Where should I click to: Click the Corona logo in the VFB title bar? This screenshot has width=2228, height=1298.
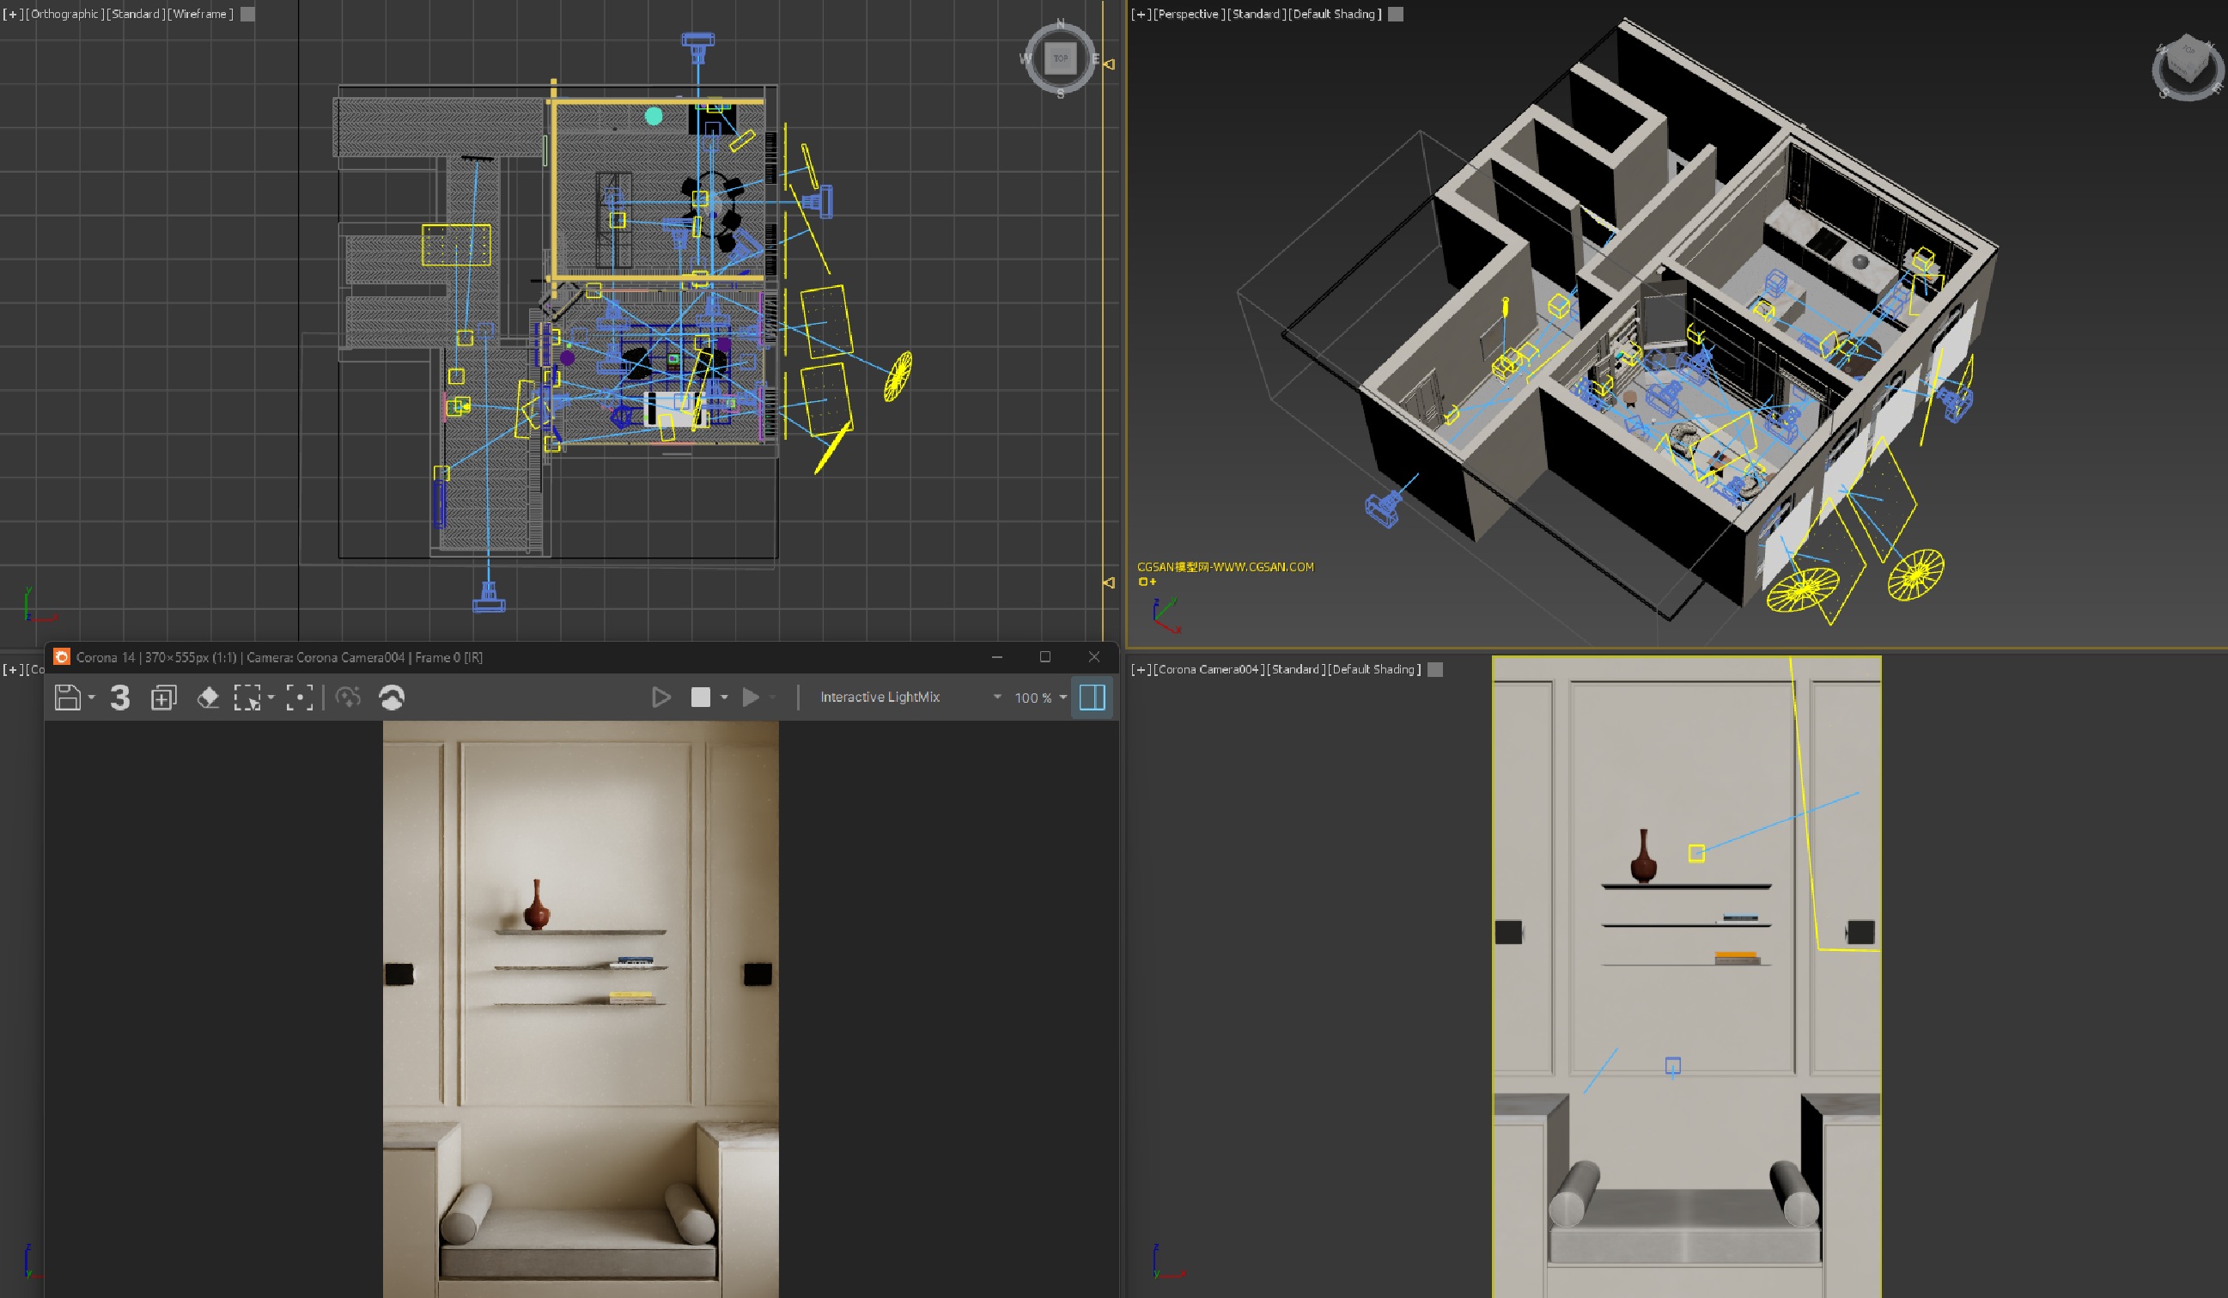click(x=61, y=657)
